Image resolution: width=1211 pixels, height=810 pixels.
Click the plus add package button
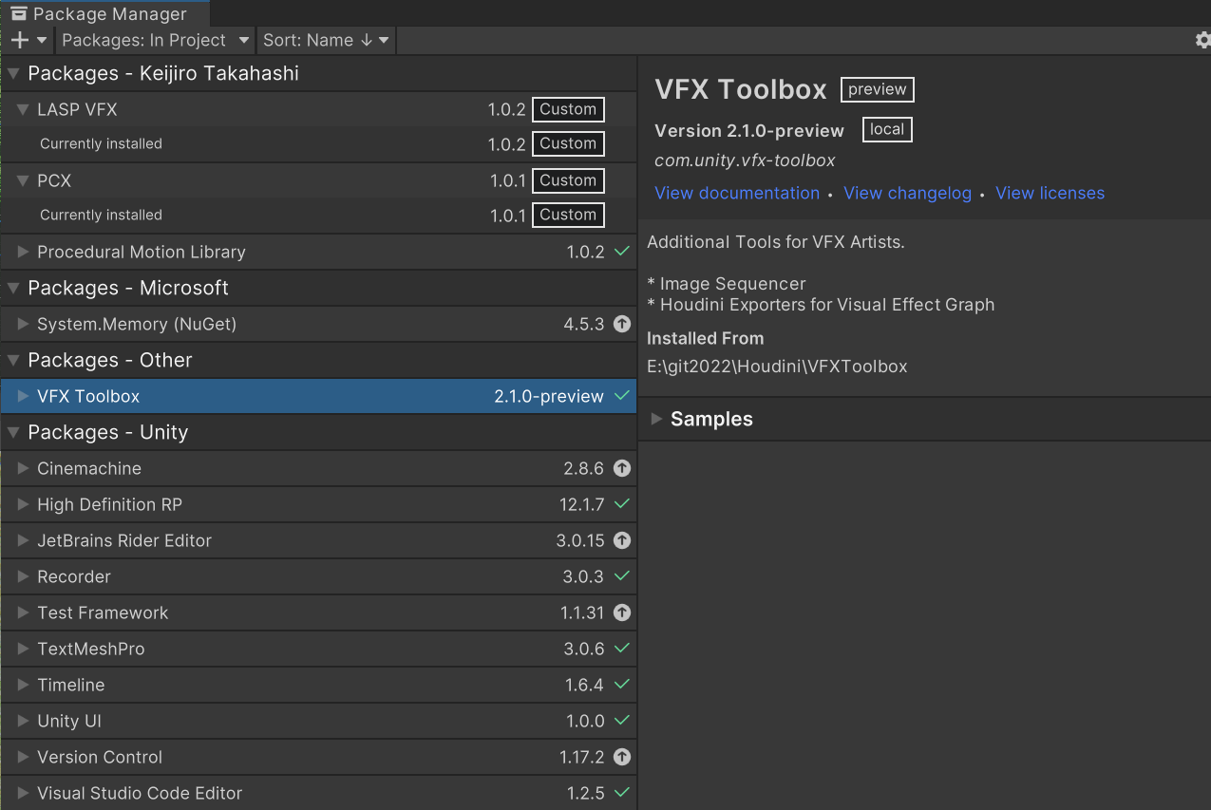[x=19, y=40]
